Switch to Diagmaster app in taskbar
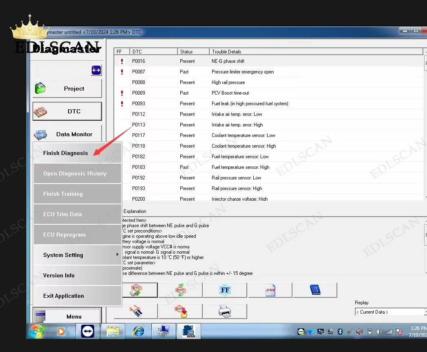This screenshot has width=427, height=352. tap(189, 331)
